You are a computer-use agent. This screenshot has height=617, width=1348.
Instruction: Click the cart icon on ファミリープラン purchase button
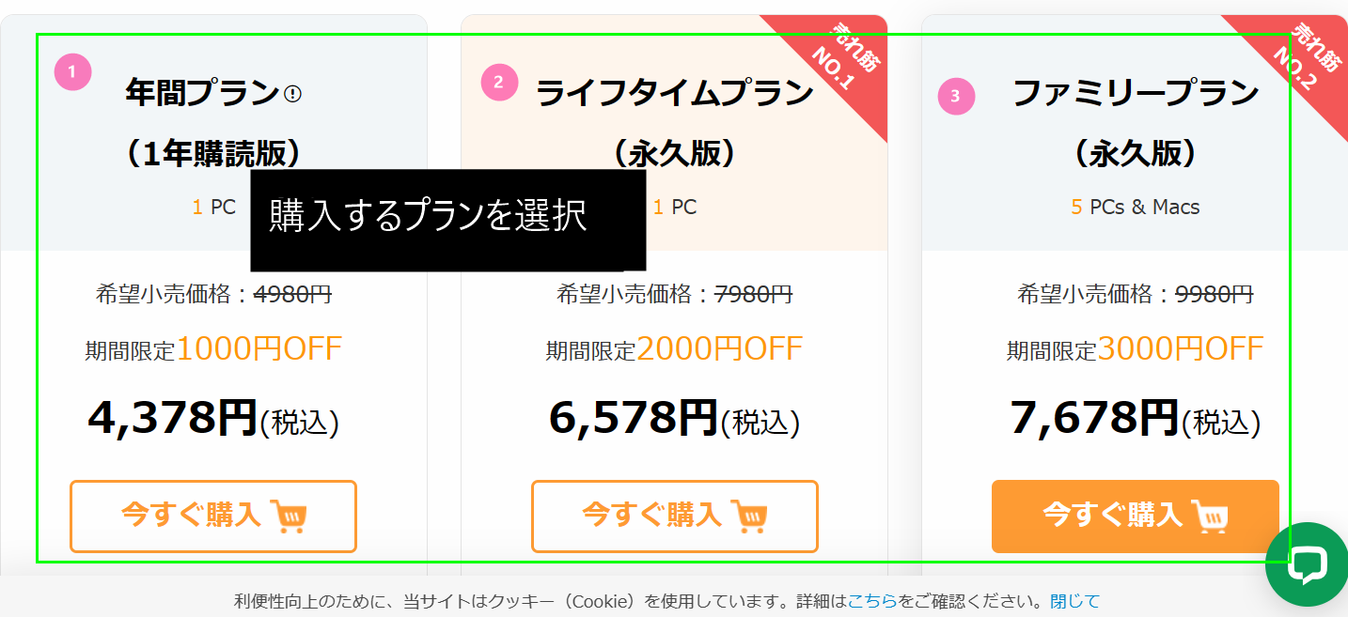coord(1213,516)
